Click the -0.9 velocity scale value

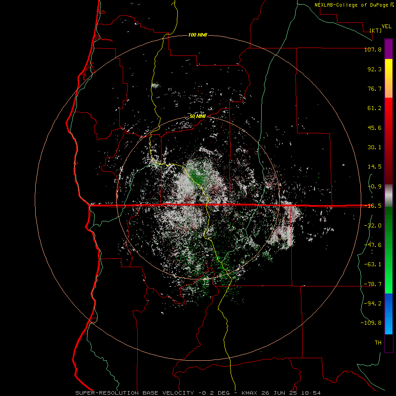(x=374, y=187)
